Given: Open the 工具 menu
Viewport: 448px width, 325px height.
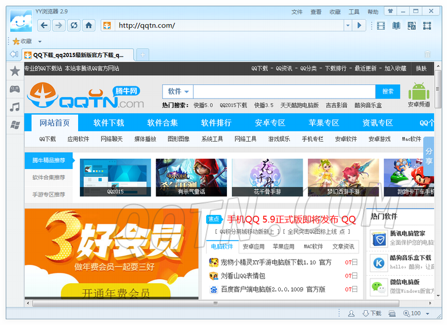Looking at the screenshot, I should point(354,11).
